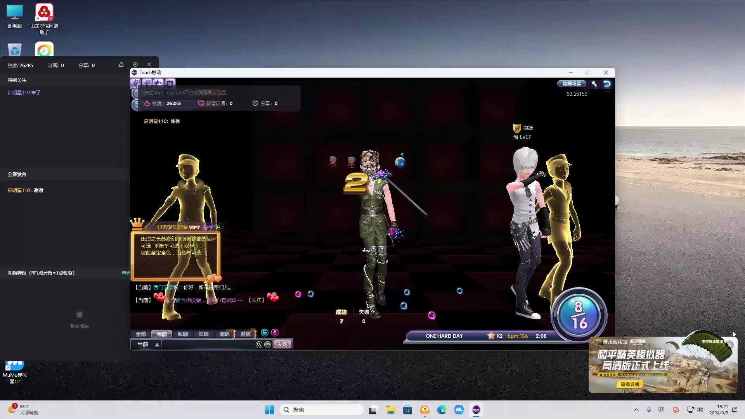Open the wrench settings icon in game

[x=594, y=84]
